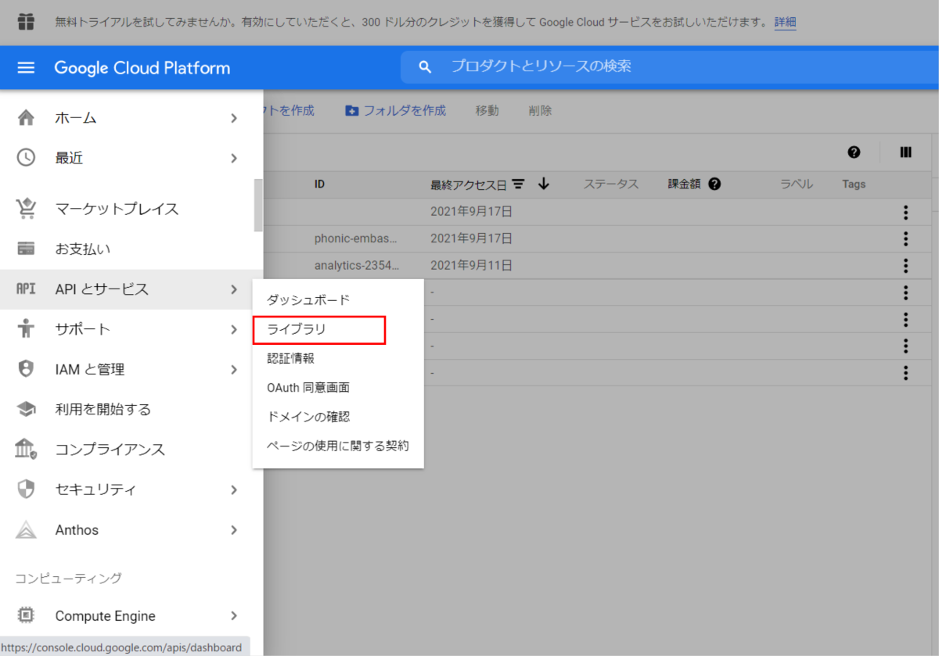Expand the セキュリティ submenu chevron
This screenshot has height=656, width=939.
pyautogui.click(x=234, y=489)
